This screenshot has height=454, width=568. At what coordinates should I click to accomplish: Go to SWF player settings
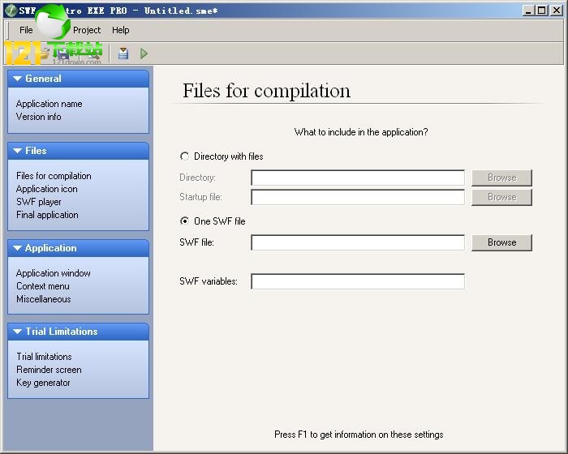[39, 202]
